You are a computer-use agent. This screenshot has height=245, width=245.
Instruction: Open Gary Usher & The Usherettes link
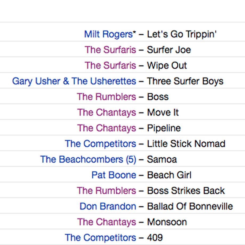click(74, 81)
